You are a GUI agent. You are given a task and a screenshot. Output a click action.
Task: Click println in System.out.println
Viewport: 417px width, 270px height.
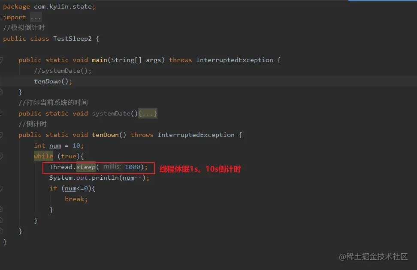pyautogui.click(x=105, y=178)
